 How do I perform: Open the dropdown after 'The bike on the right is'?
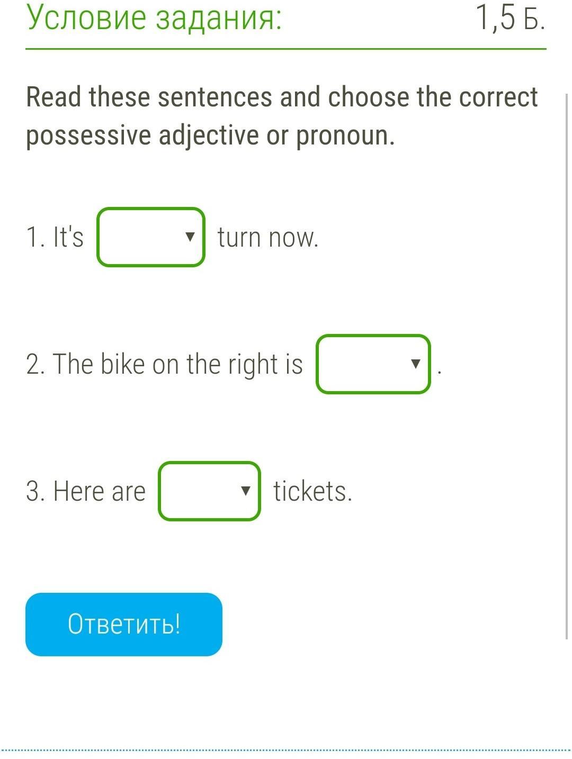(x=373, y=364)
